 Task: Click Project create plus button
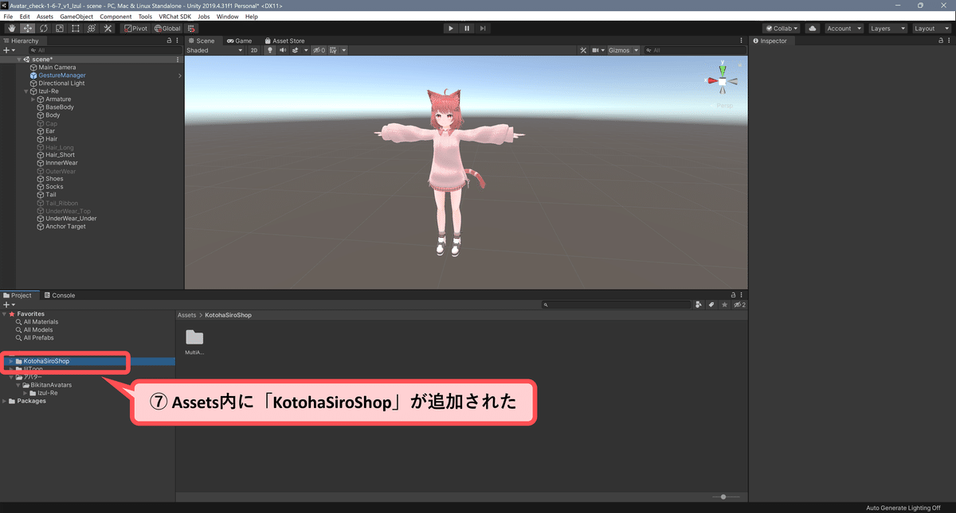pos(9,305)
